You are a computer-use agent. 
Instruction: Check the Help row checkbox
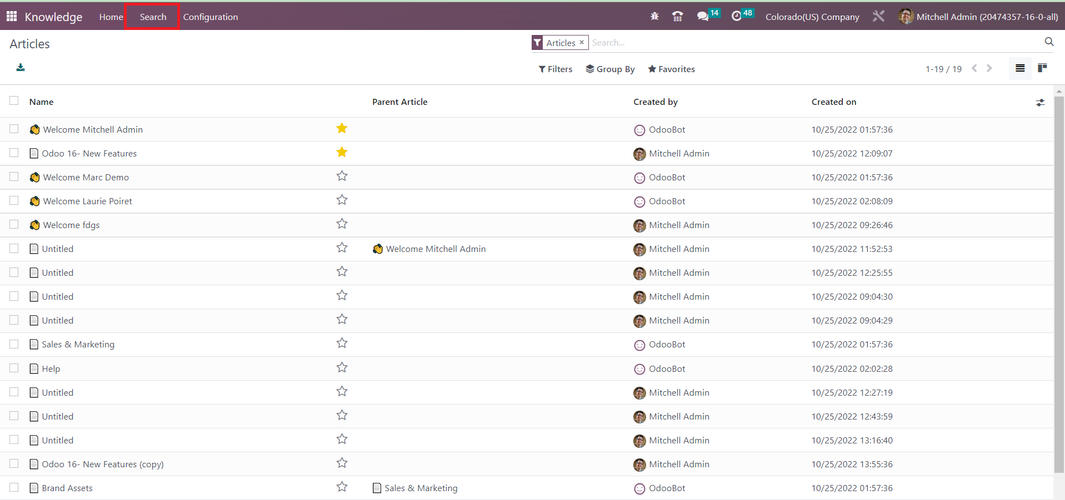(x=14, y=368)
